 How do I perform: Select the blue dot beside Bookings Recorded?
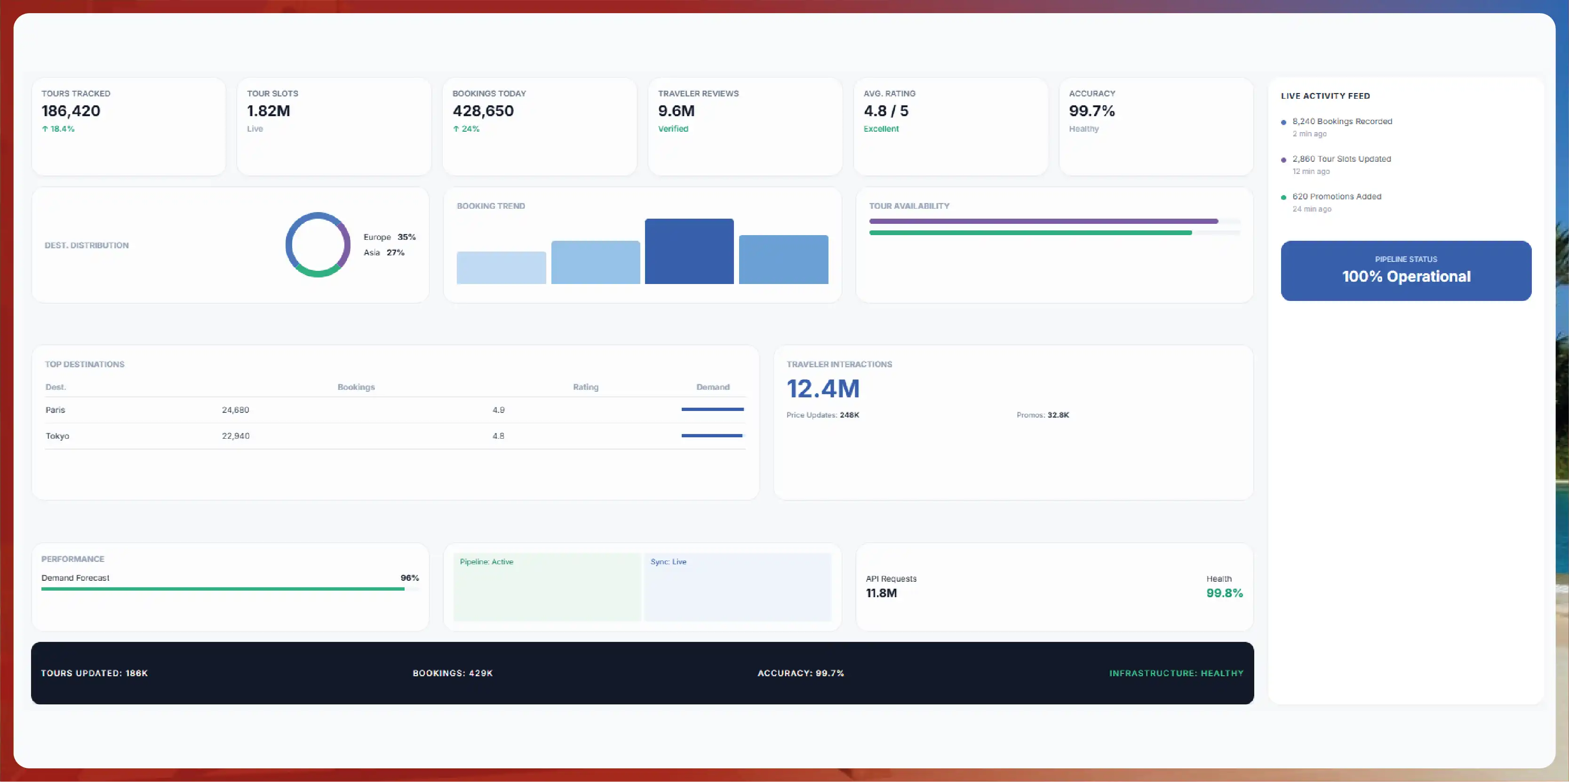pos(1283,122)
